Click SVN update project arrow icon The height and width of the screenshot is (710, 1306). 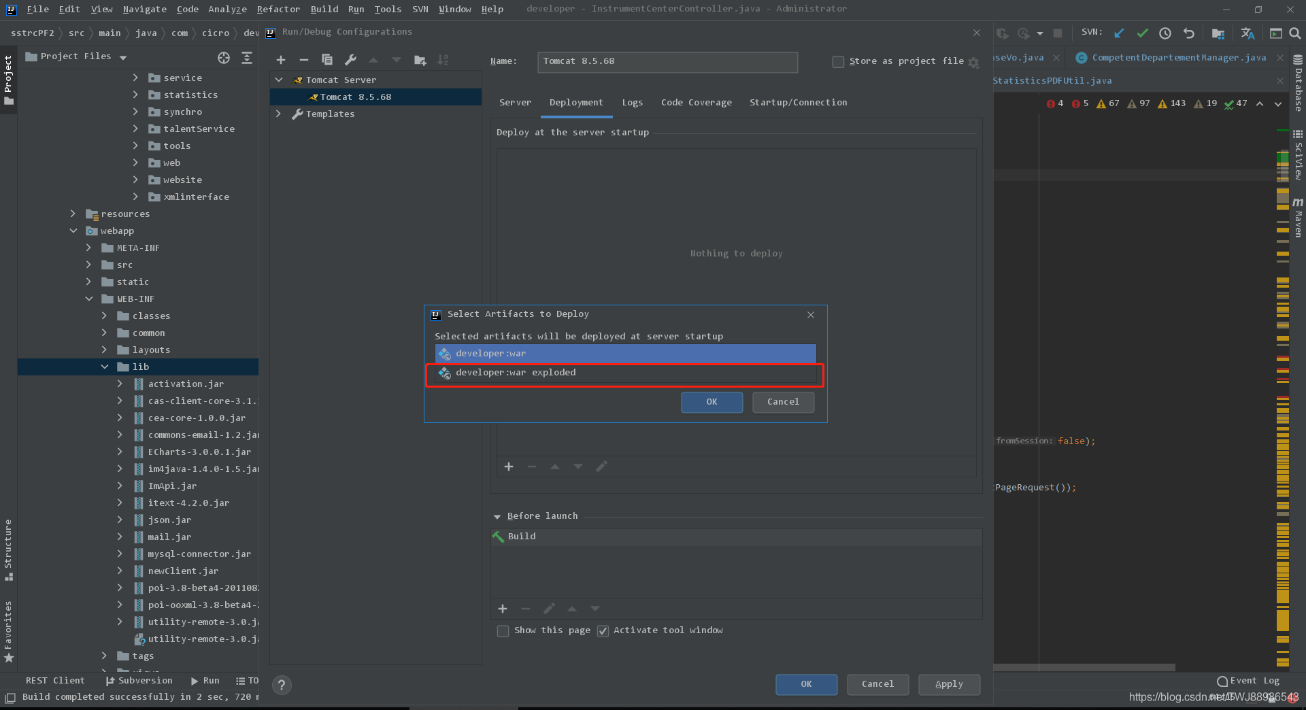(x=1119, y=33)
